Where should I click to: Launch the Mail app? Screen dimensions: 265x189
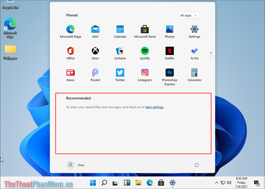coord(95,30)
